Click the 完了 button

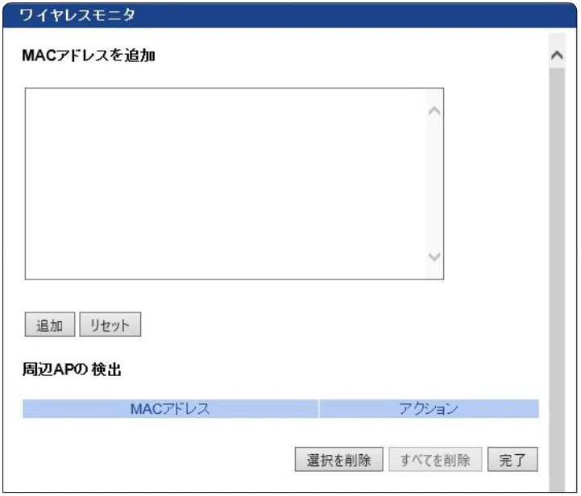513,459
